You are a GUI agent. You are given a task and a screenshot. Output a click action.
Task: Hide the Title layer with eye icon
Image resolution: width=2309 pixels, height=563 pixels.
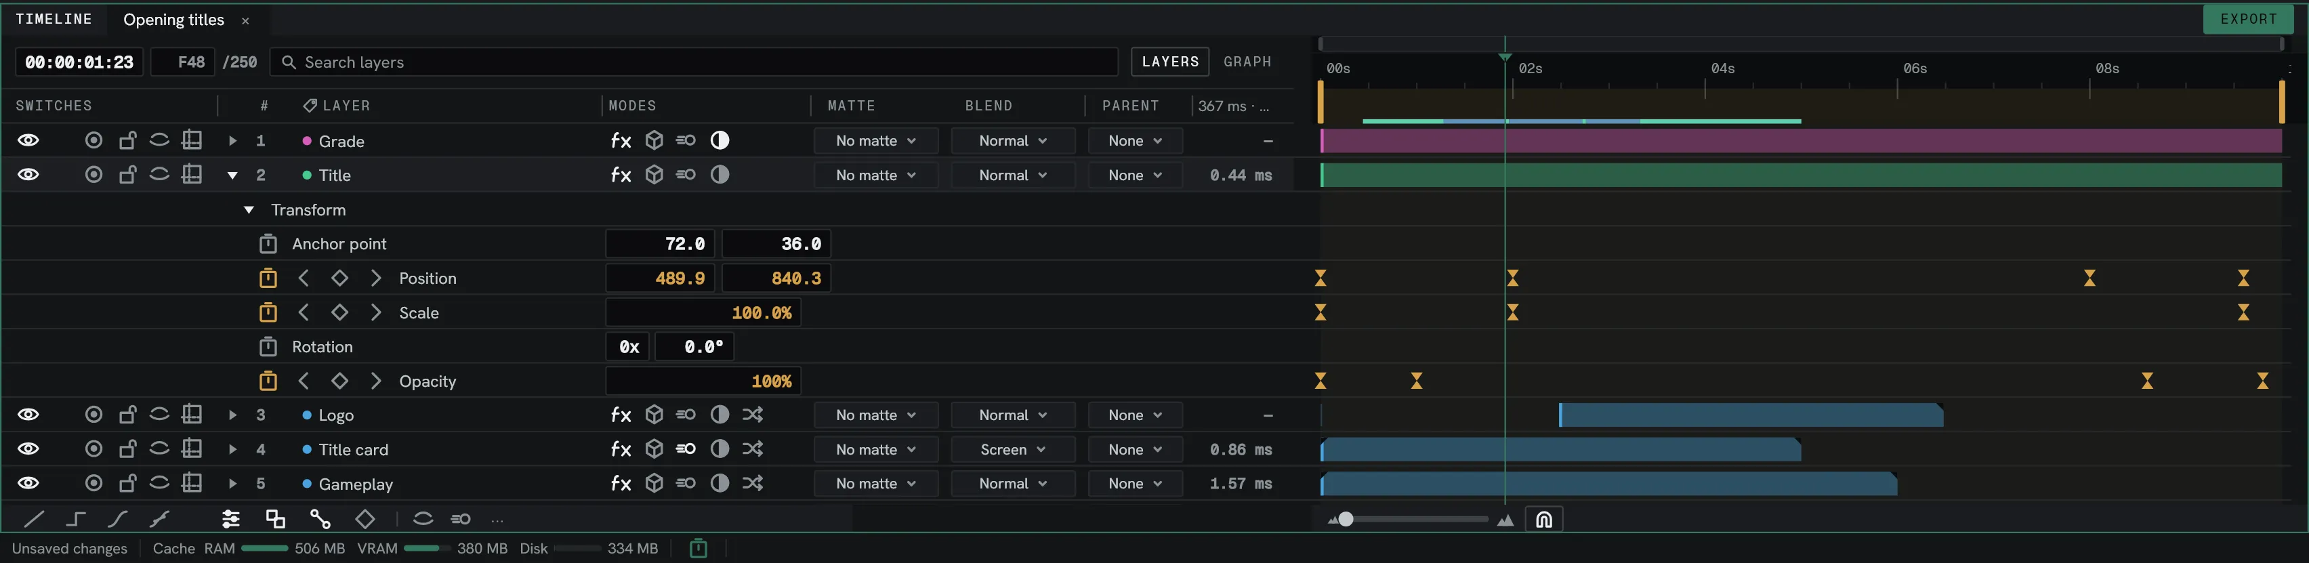(x=28, y=174)
